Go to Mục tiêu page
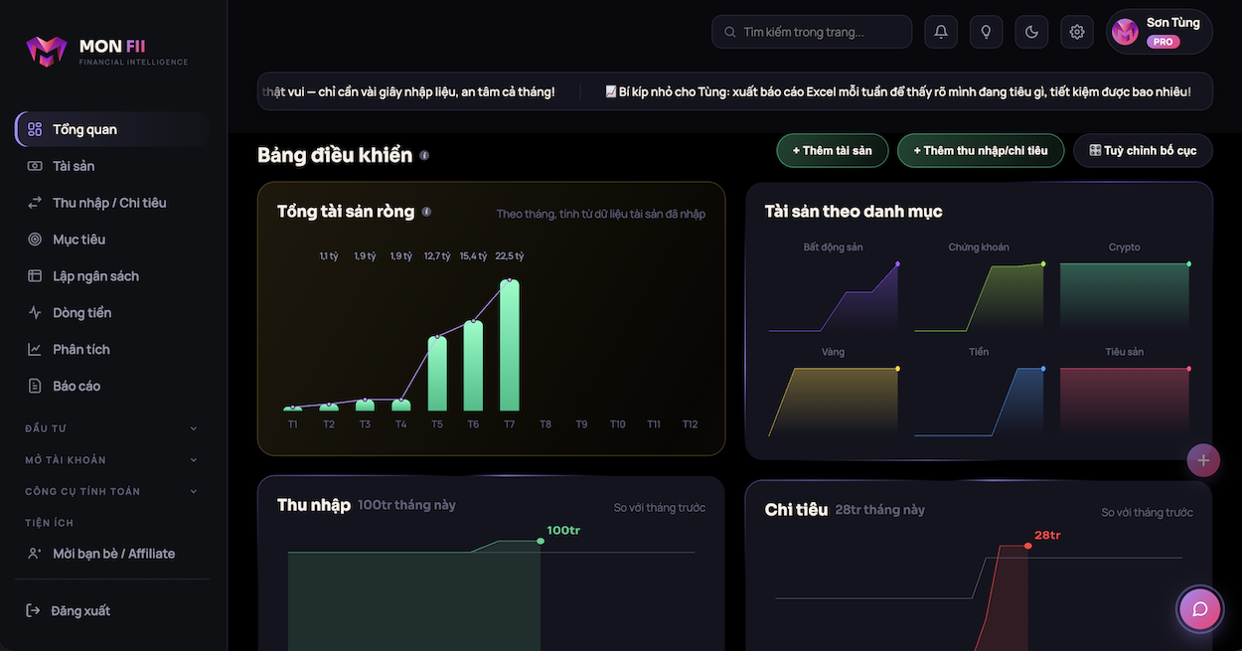 [x=111, y=240]
